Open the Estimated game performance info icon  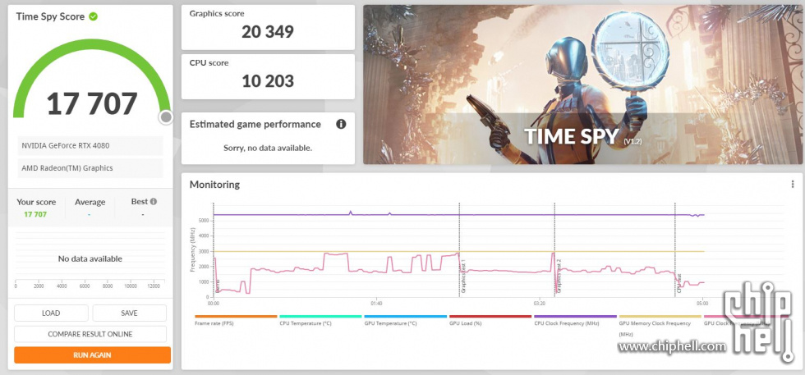tap(341, 124)
